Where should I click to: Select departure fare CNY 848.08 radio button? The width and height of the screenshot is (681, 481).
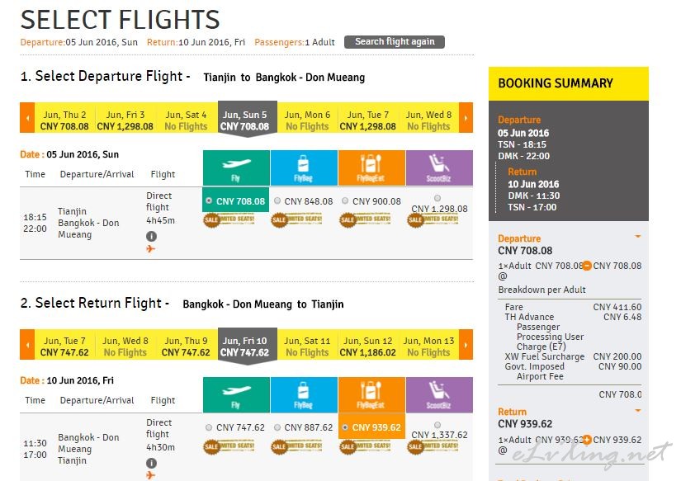click(277, 200)
